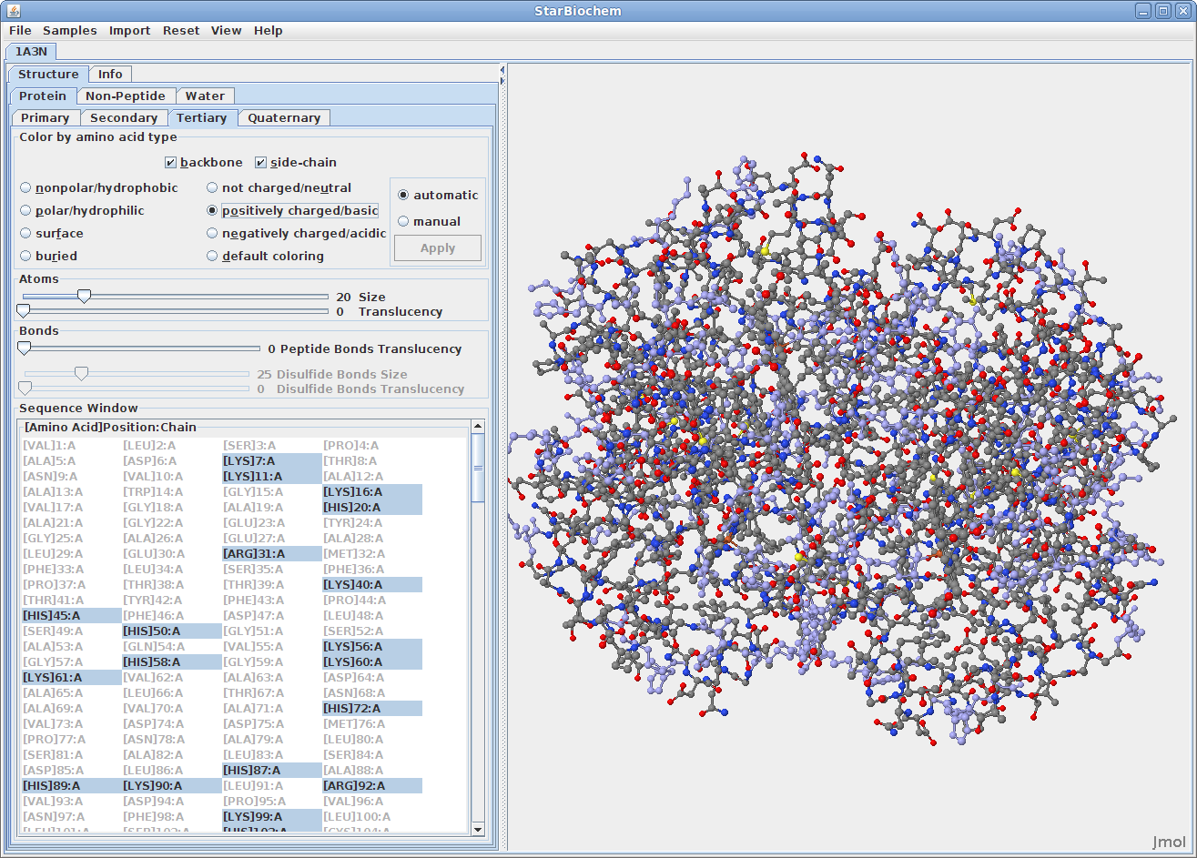Open the Water tab
The image size is (1197, 858).
(206, 96)
